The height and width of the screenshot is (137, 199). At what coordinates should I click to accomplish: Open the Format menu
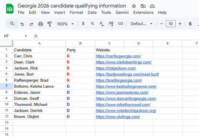(x=76, y=12)
